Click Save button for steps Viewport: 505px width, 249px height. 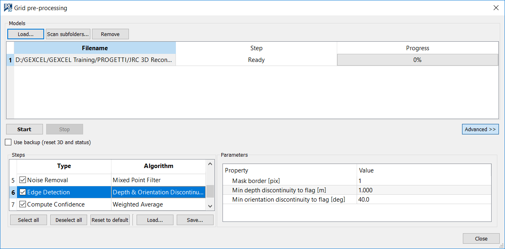(195, 220)
